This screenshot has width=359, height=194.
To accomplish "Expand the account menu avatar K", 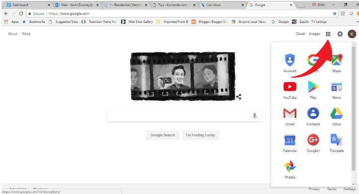I will 352,34.
